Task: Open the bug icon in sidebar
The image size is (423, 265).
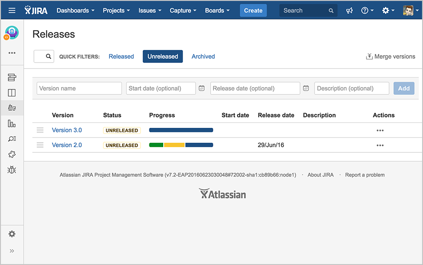Action: click(12, 170)
